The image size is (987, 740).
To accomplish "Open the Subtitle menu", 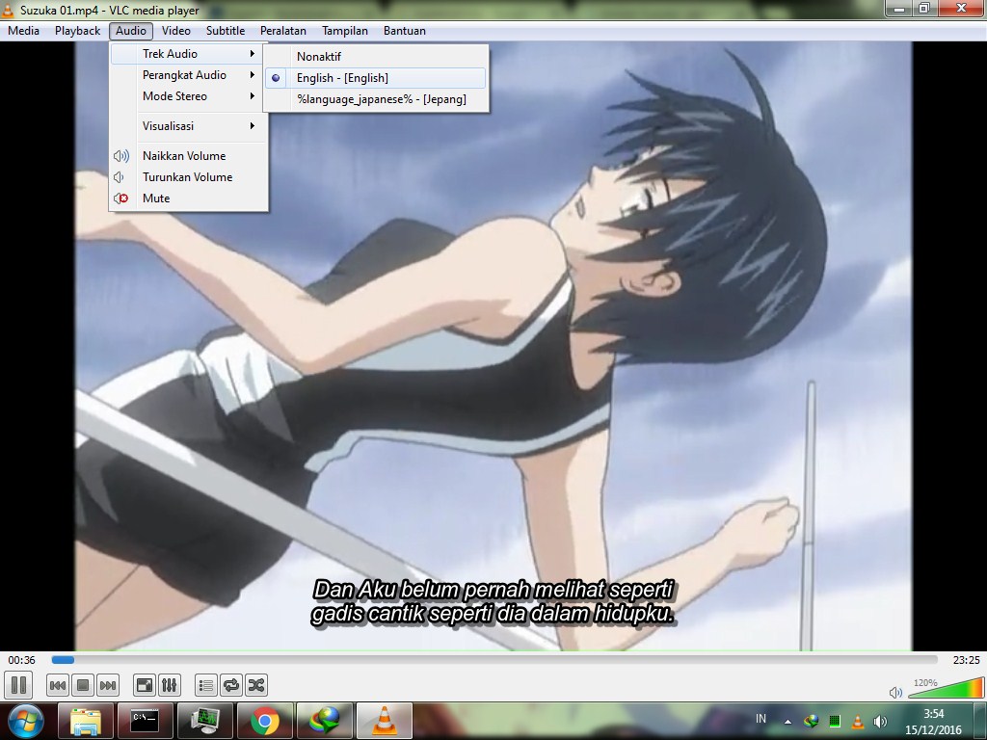I will pos(226,31).
